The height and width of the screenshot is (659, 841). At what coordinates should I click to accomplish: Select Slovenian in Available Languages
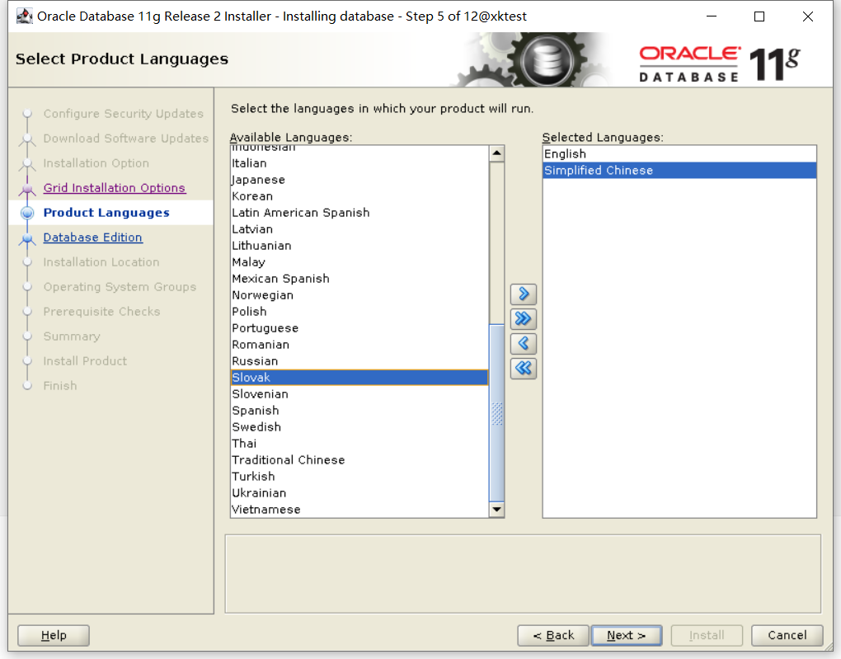pyautogui.click(x=359, y=394)
